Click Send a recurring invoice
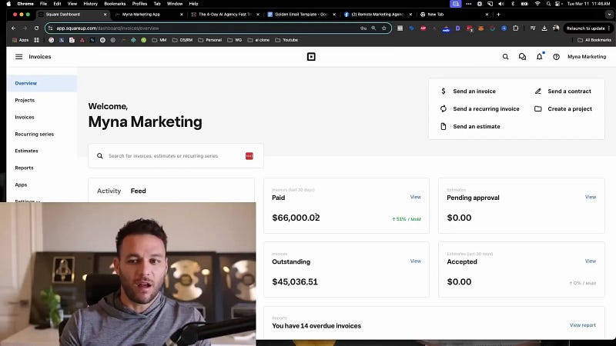616x346 pixels. (486, 108)
